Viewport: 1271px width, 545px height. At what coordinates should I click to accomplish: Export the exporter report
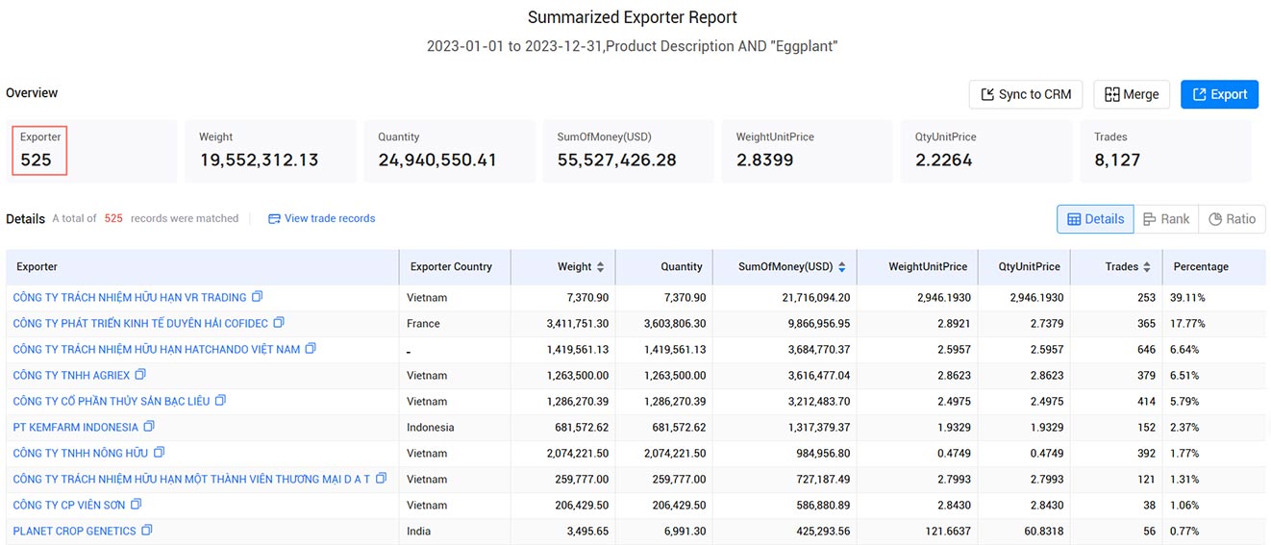pos(1219,94)
